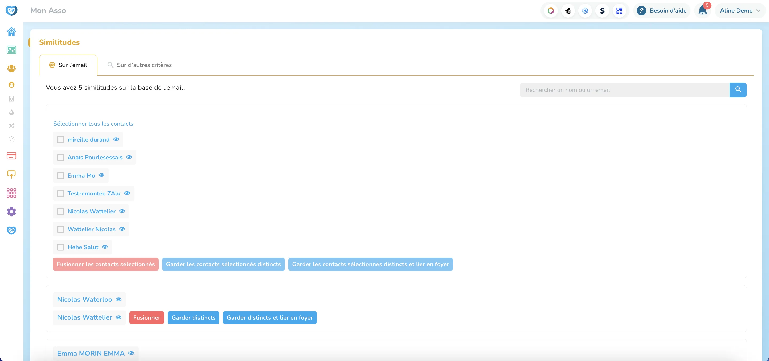The height and width of the screenshot is (361, 769).
Task: Open the teal image card sidebar icon
Action: [11, 50]
